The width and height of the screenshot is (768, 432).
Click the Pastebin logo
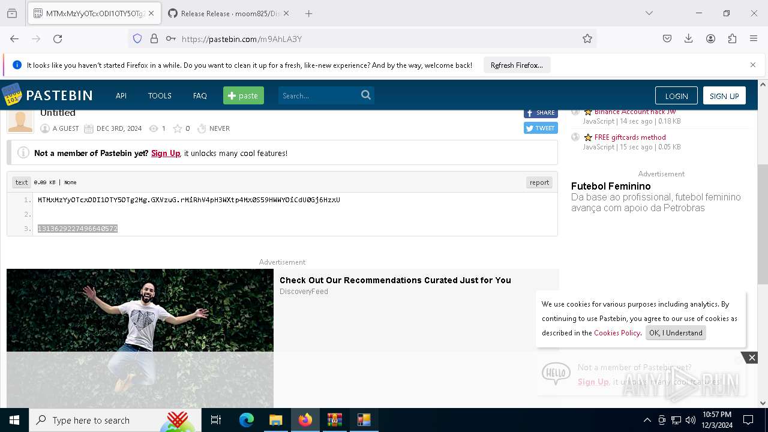47,95
